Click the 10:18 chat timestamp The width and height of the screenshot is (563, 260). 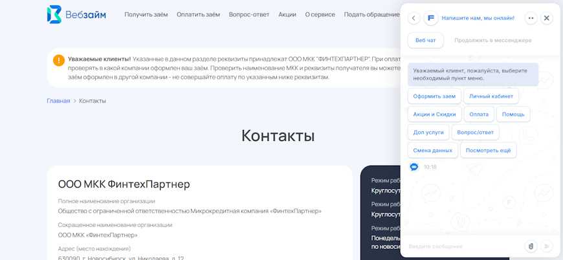430,167
